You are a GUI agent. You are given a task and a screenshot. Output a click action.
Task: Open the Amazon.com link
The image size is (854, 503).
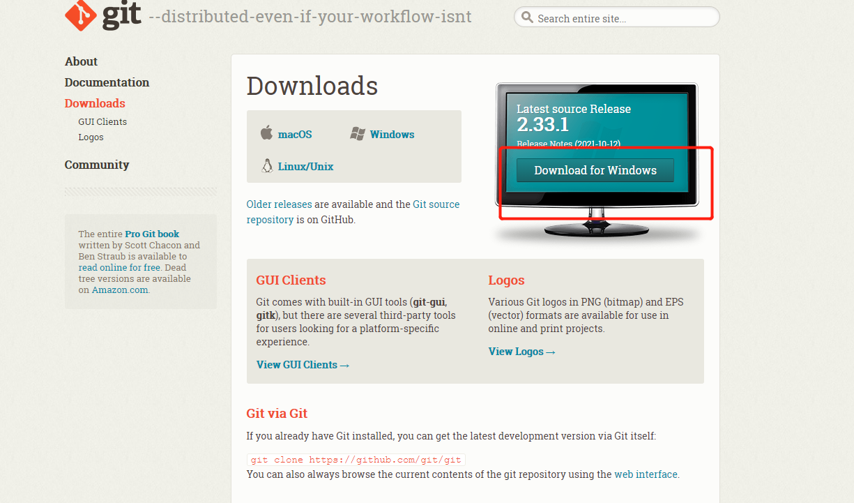120,290
